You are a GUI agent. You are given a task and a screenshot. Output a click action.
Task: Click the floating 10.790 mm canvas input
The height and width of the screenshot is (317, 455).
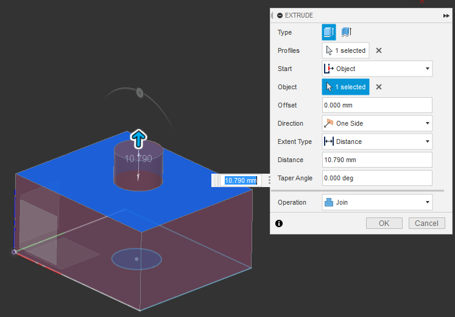(241, 180)
